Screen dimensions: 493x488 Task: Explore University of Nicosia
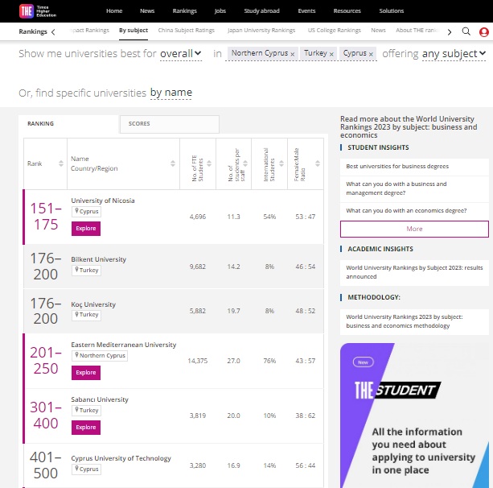[86, 229]
